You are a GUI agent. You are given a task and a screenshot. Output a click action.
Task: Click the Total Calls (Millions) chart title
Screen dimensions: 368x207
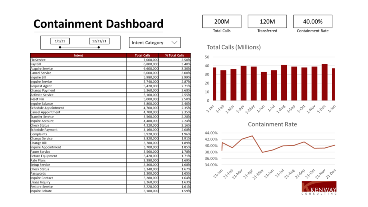click(234, 47)
